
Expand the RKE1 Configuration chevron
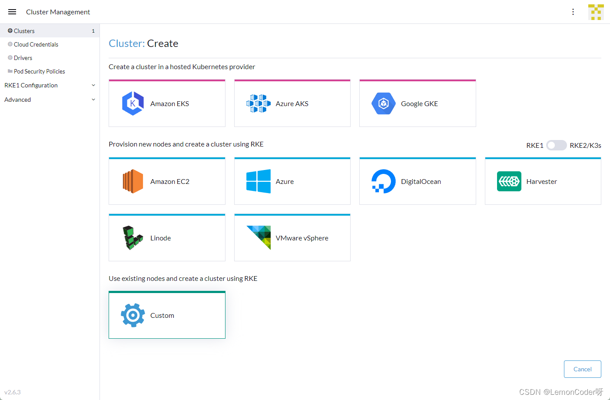tap(93, 85)
